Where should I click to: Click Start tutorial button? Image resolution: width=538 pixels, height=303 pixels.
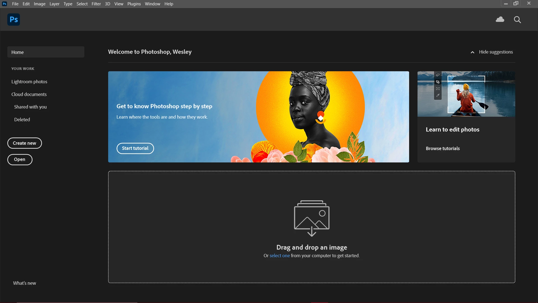click(x=135, y=148)
